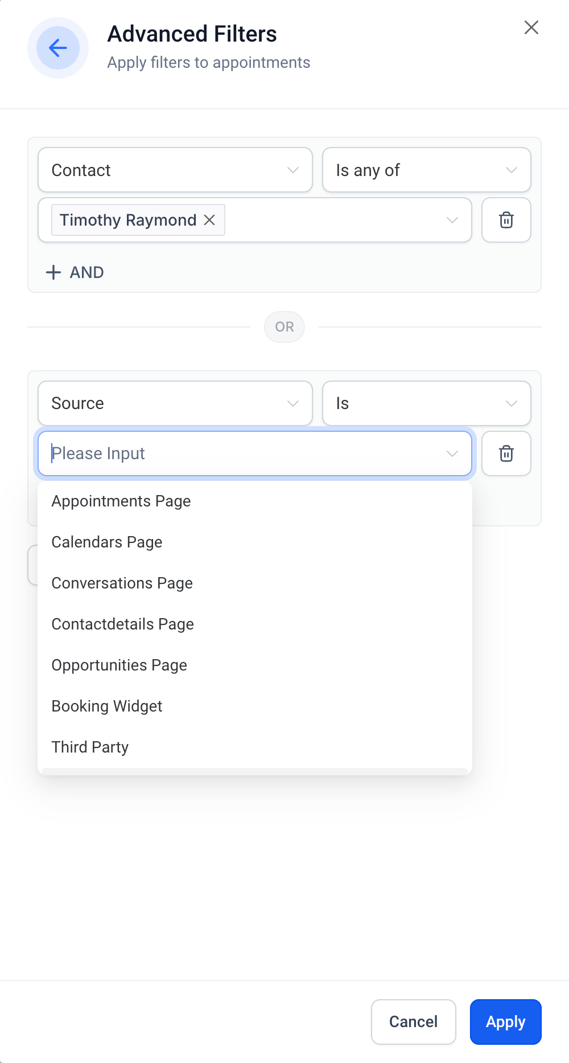Click the Cancel button
Image resolution: width=569 pixels, height=1063 pixels.
coord(413,1022)
